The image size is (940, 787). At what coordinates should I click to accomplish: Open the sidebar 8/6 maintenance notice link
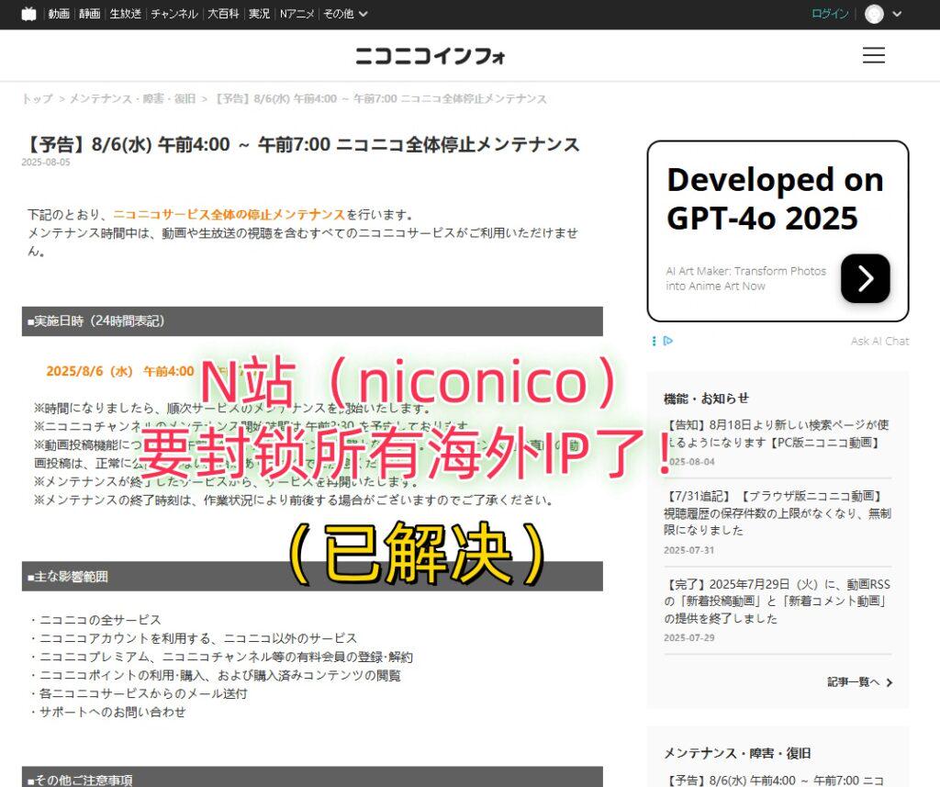coord(775,780)
